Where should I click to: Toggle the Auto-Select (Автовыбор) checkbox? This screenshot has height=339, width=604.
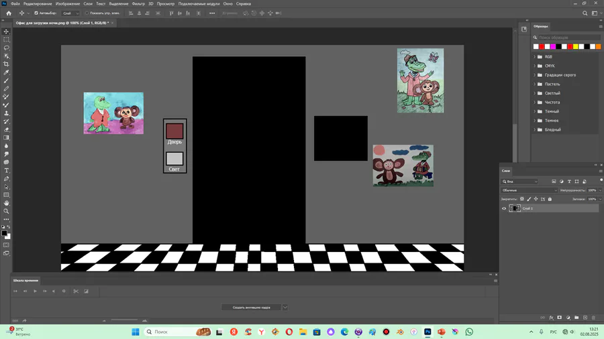tap(36, 13)
